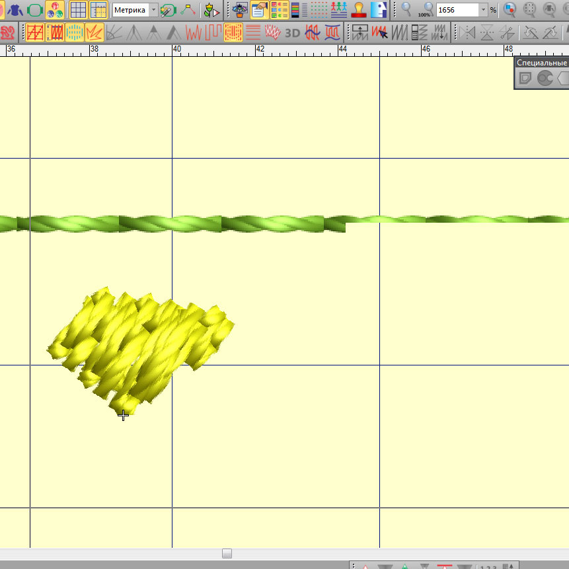
Task: Click the Специальные panel title
Action: pos(541,63)
